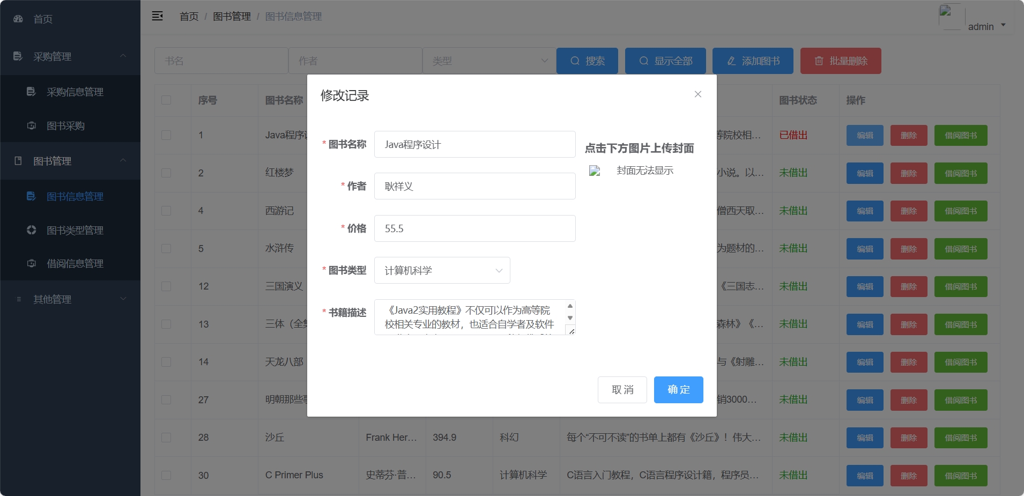Close the 修改记录 dialog with X
Screen dimensions: 1024x496
click(x=698, y=94)
